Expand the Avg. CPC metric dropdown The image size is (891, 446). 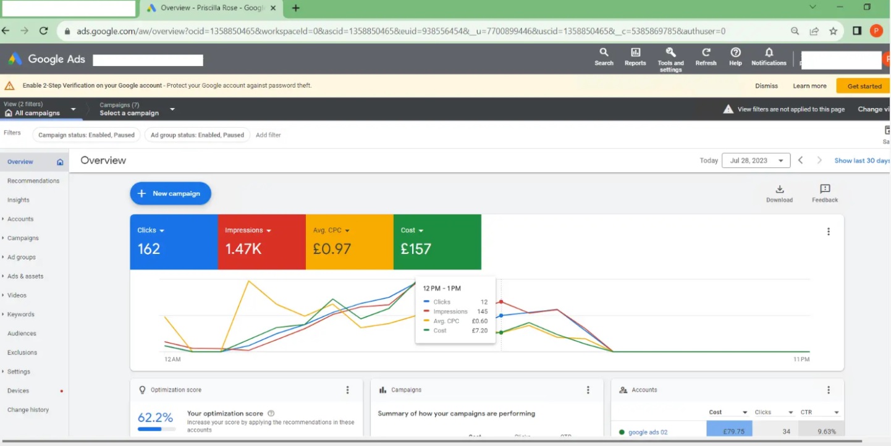pyautogui.click(x=347, y=230)
